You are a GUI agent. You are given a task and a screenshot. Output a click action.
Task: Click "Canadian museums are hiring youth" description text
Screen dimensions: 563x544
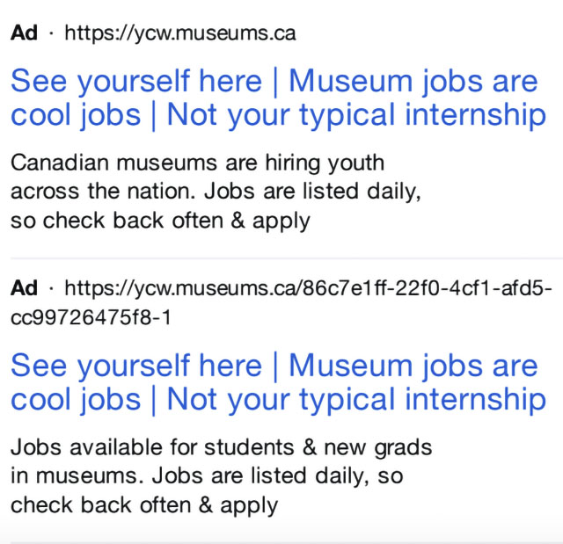(198, 163)
